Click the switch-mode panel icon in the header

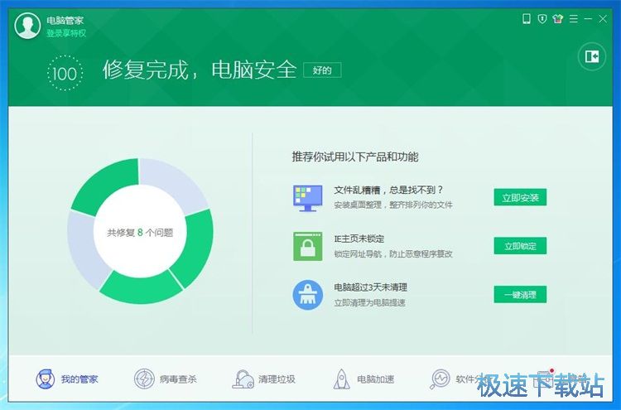click(592, 56)
